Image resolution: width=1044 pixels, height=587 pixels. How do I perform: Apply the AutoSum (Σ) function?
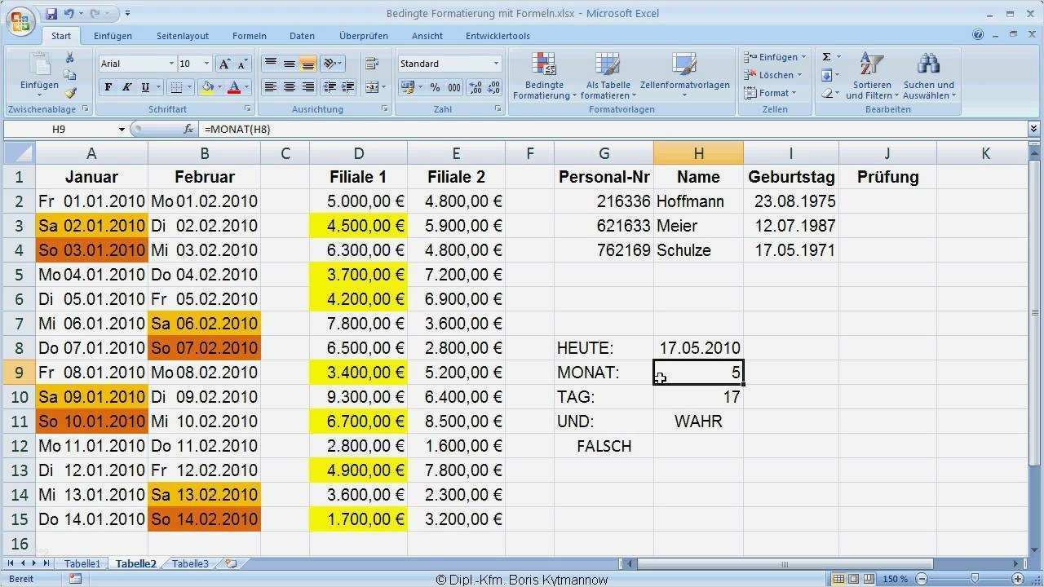[x=826, y=55]
